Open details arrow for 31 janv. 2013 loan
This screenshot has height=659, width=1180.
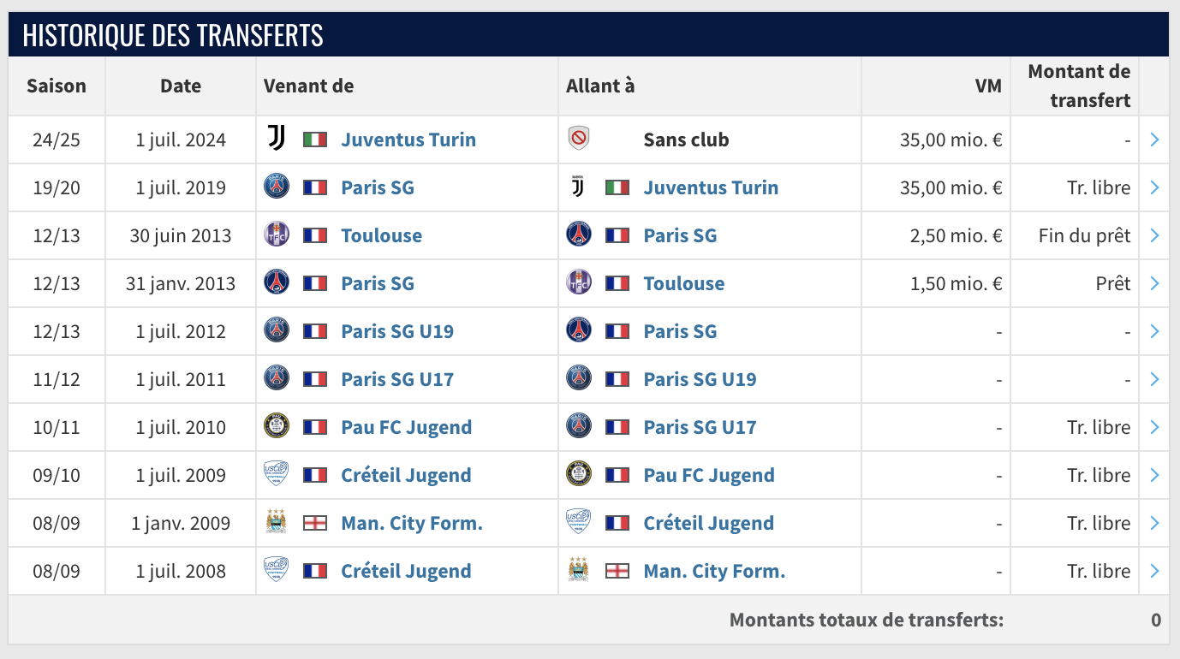click(1154, 283)
